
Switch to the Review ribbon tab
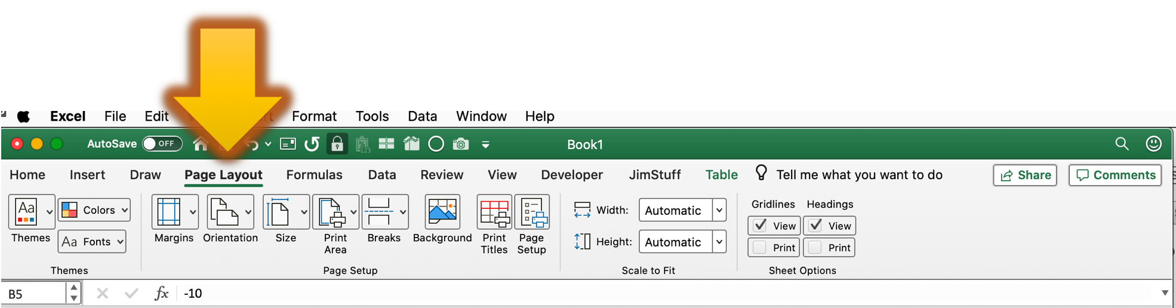point(442,175)
